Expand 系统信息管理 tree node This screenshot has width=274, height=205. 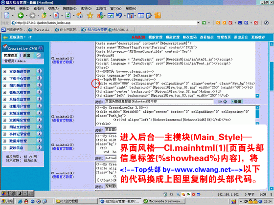tap(4, 100)
